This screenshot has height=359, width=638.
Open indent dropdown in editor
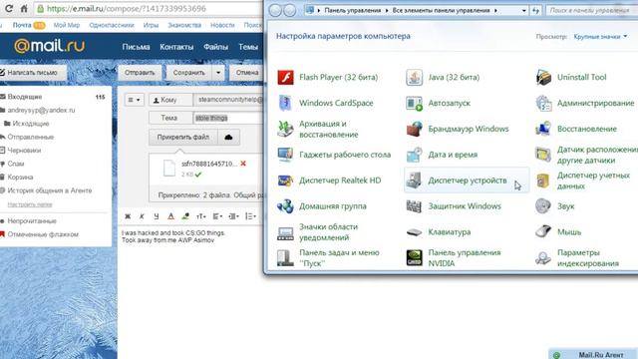(233, 216)
